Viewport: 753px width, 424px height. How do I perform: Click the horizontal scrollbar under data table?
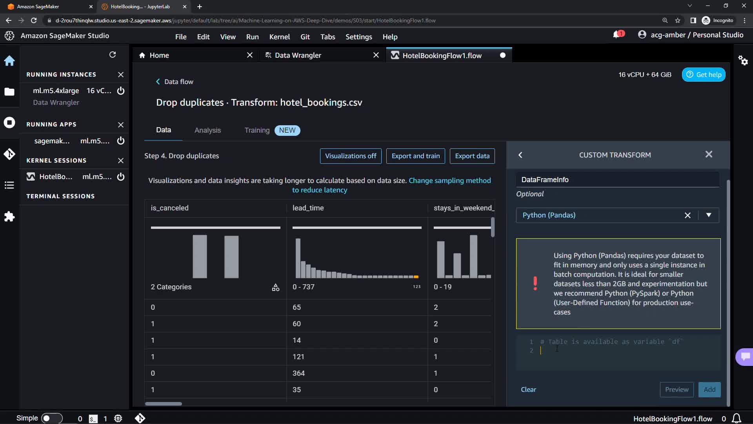tap(164, 404)
